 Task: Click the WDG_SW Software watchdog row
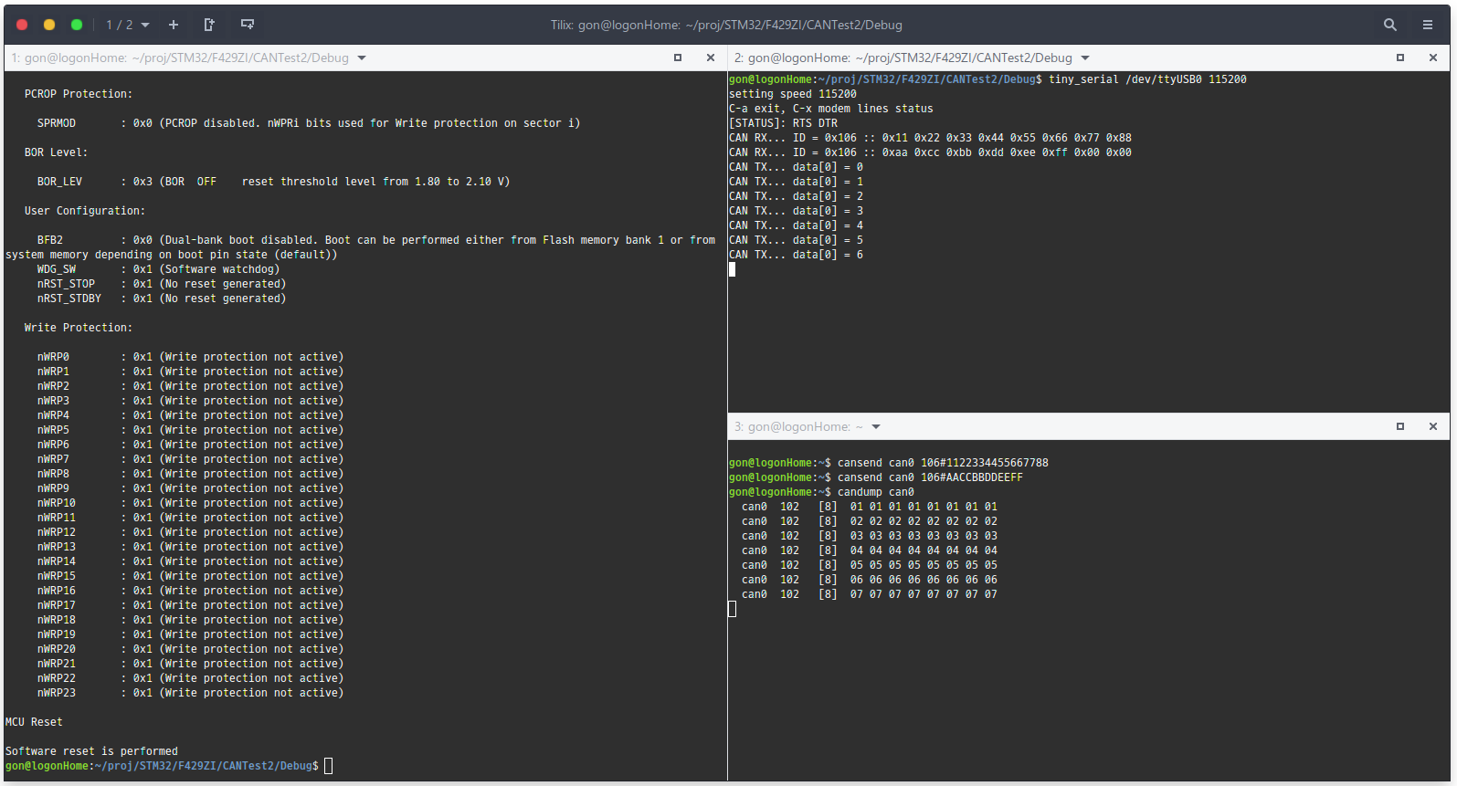[158, 269]
